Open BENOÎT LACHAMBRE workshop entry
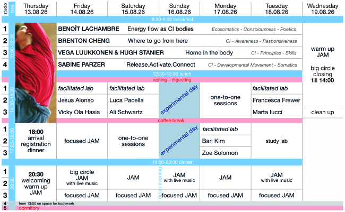Viewport: 345px width, 212px height. (89, 29)
